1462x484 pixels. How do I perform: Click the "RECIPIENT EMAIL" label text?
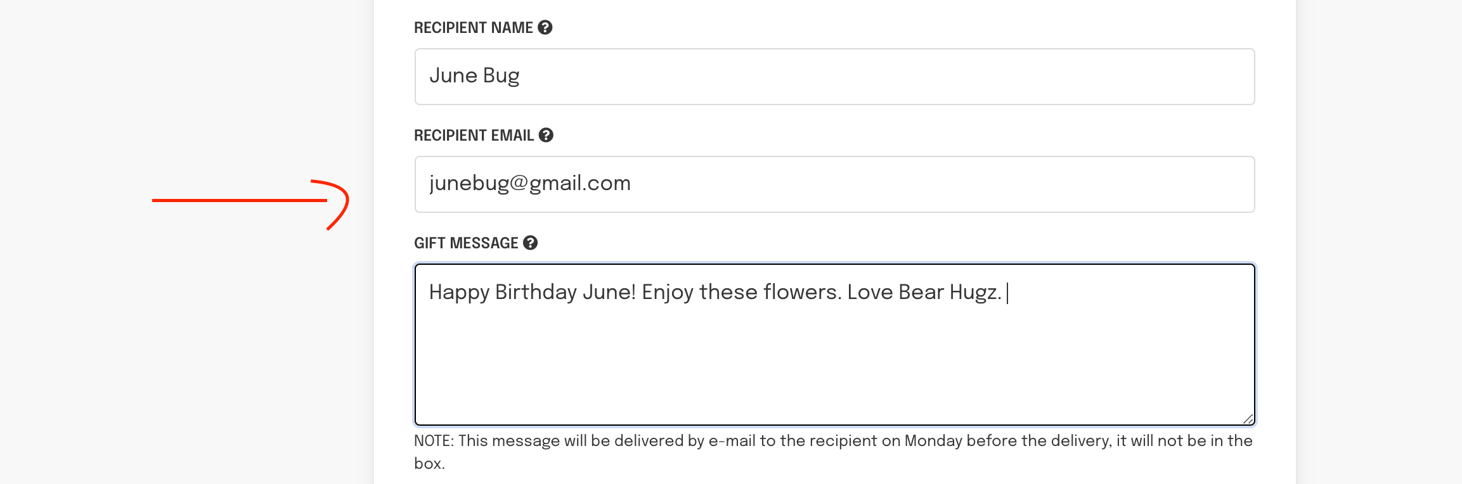tap(474, 136)
